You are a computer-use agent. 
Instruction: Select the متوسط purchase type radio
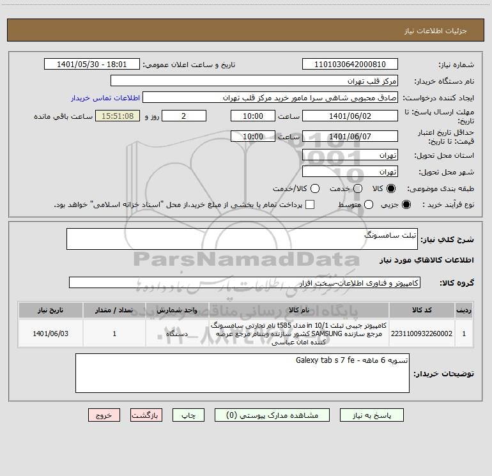(x=369, y=204)
